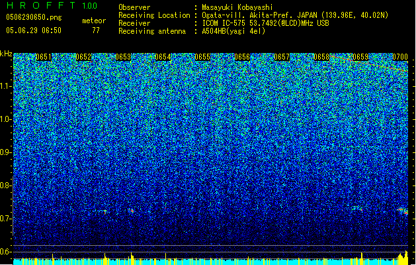The image size is (416, 265).
Task: Select the ICOM IC-575 53.7492 receiver text
Action: (265, 23)
